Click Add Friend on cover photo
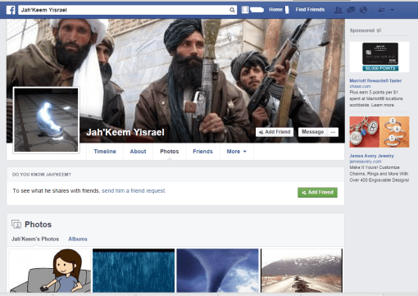Viewport: 418px width, 296px height. (275, 132)
